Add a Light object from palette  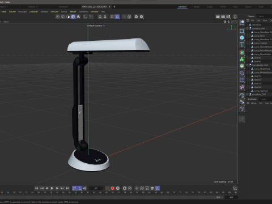coord(242,109)
